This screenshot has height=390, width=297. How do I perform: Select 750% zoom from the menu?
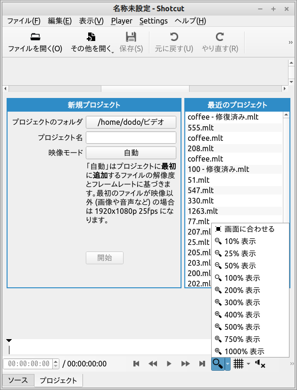(x=250, y=339)
